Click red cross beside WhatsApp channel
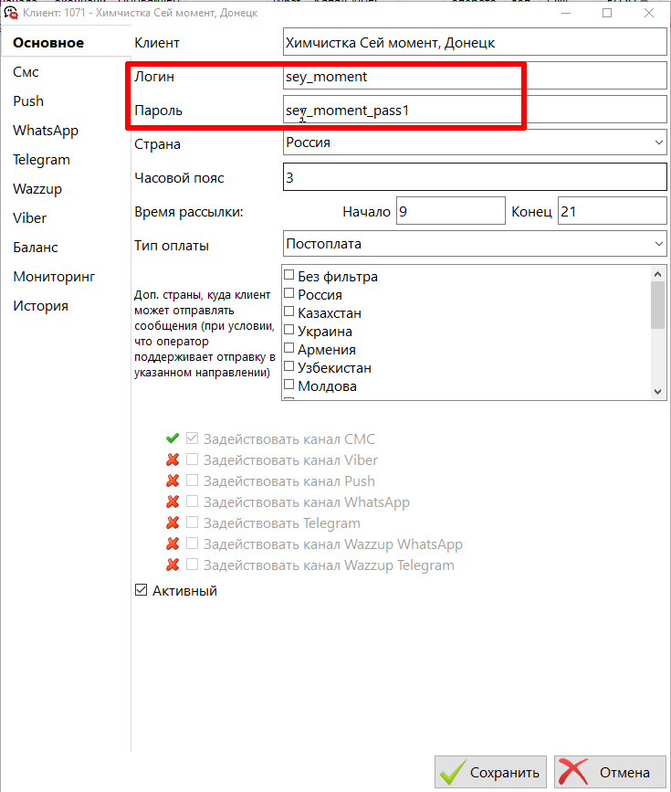Viewport: 671px width, 792px height. click(173, 502)
